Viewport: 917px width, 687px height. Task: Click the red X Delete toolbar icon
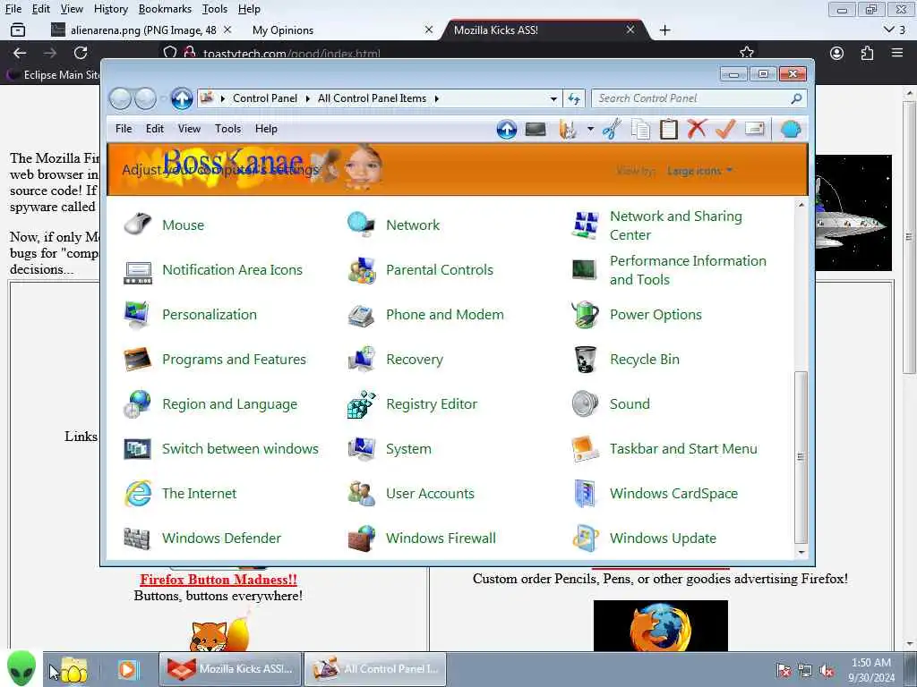point(697,129)
